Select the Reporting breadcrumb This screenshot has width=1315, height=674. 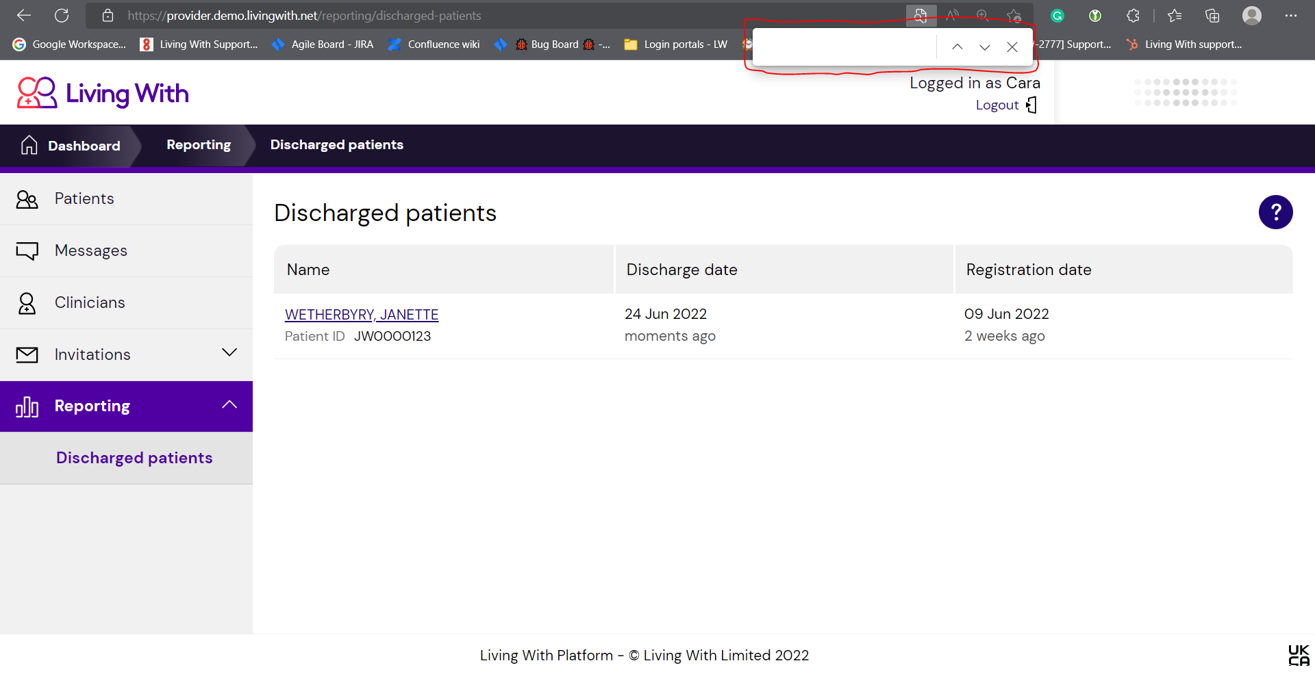[199, 144]
